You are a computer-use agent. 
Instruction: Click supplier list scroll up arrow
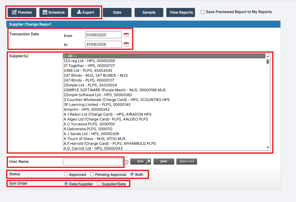268,56
